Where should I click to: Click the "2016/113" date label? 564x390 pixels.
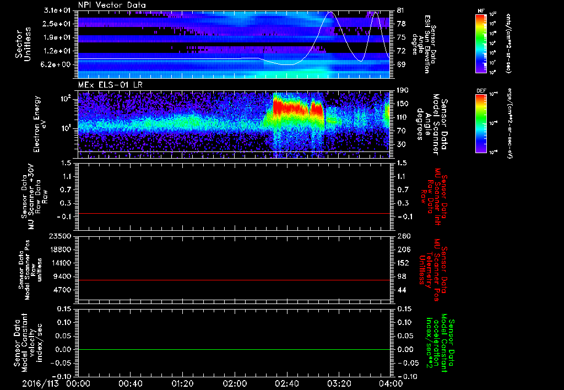pos(40,383)
